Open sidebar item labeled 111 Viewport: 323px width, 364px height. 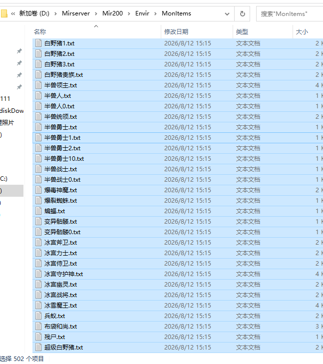click(x=5, y=99)
